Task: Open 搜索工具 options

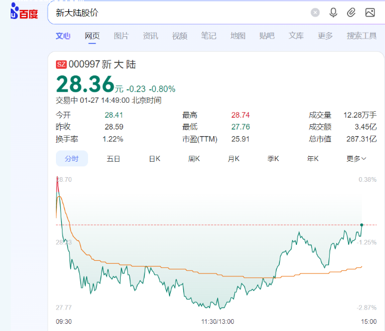Action: coord(361,36)
